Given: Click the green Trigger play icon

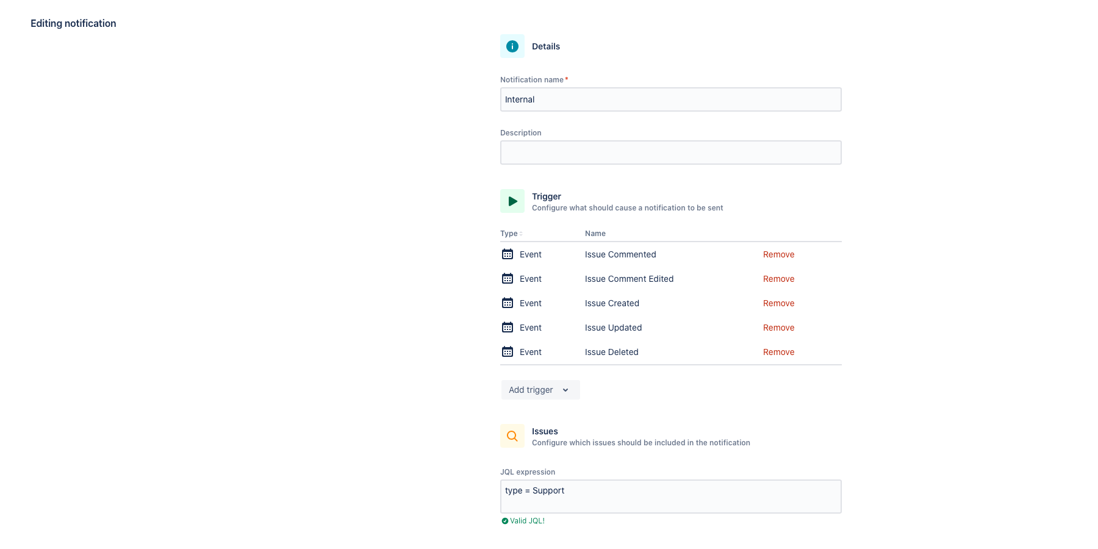Looking at the screenshot, I should [512, 201].
